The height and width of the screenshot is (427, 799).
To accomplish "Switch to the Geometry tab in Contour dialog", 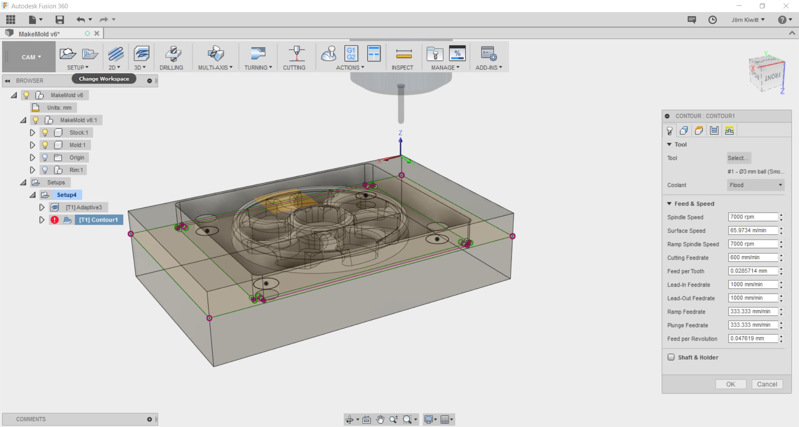I will coord(684,131).
